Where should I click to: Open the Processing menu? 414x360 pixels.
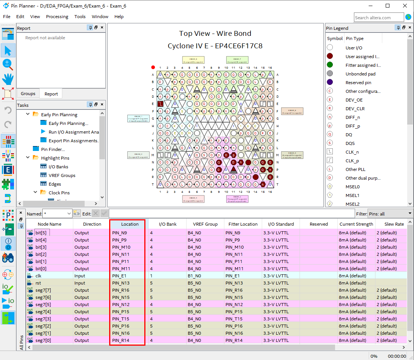pos(57,17)
